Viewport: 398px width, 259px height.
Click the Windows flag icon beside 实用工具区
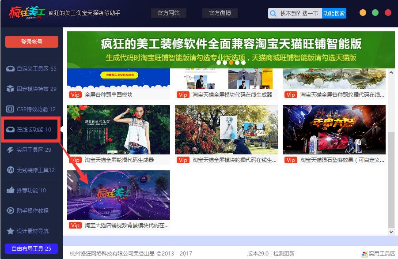(x=364, y=254)
